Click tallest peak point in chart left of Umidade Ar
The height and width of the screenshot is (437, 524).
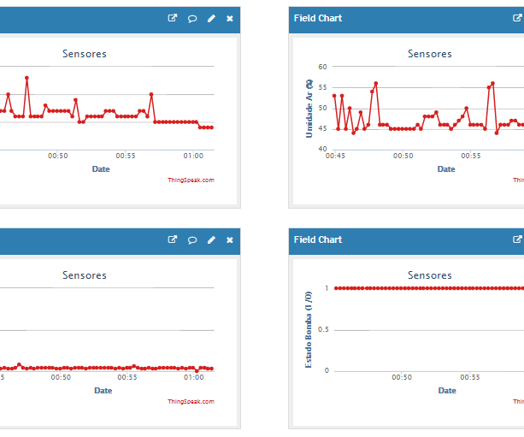point(26,78)
